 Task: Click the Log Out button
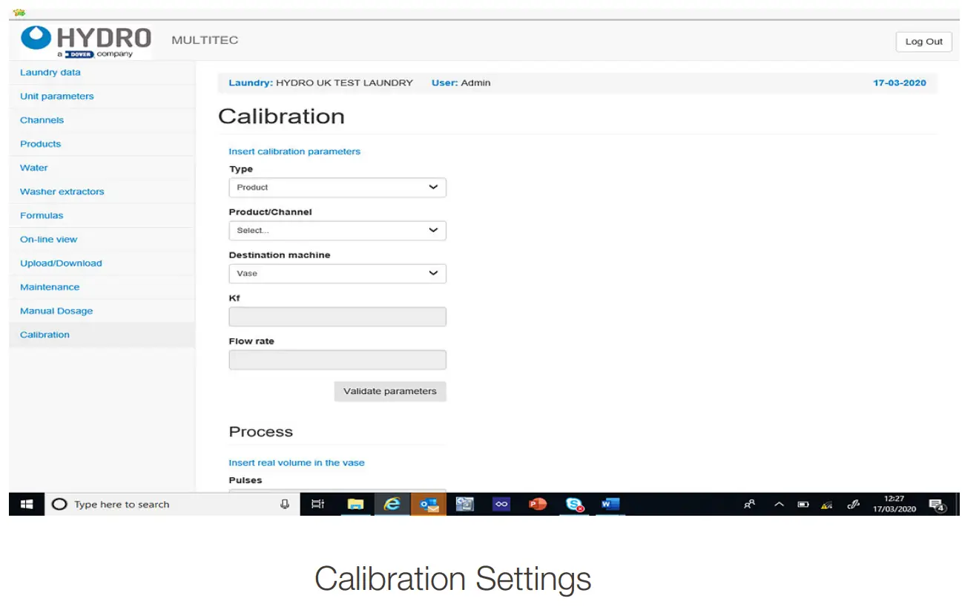coord(923,42)
